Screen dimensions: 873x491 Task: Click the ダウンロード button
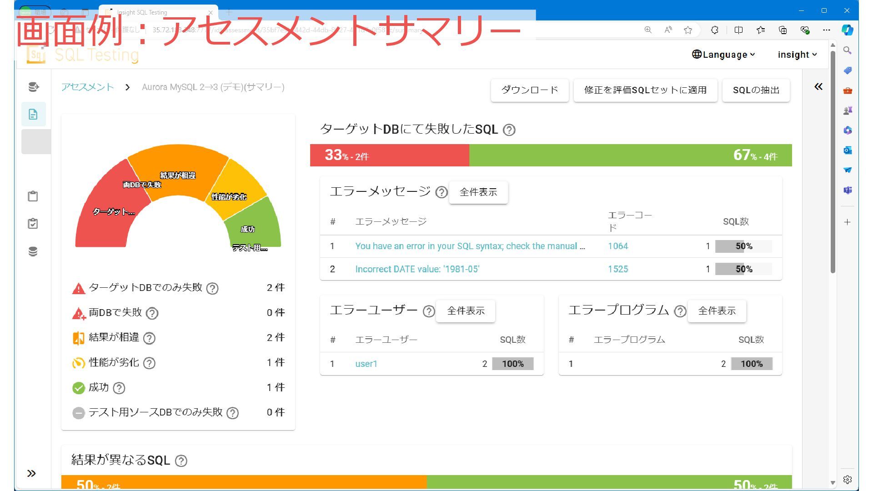[529, 90]
